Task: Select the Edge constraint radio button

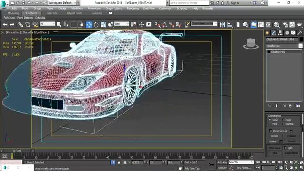Action: (283, 120)
